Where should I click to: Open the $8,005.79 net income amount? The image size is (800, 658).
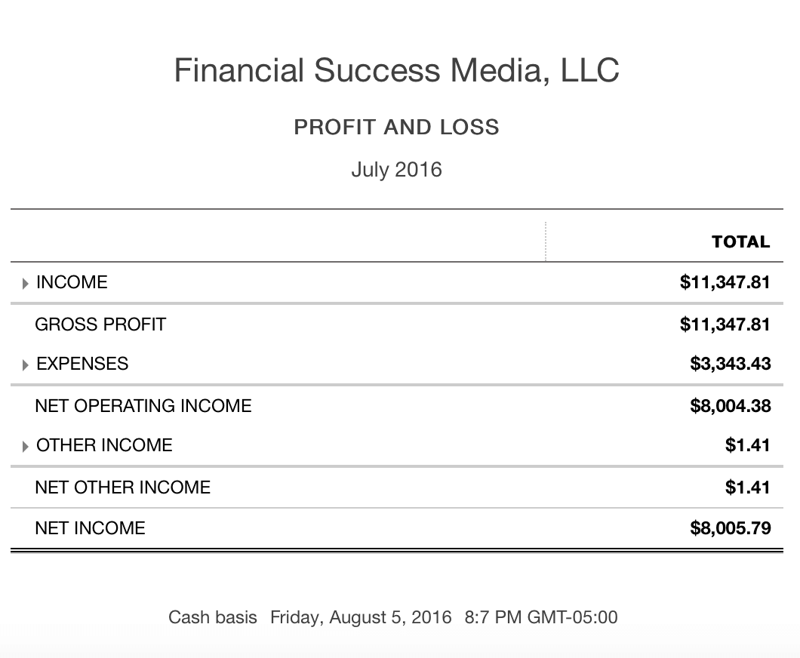[x=730, y=528]
